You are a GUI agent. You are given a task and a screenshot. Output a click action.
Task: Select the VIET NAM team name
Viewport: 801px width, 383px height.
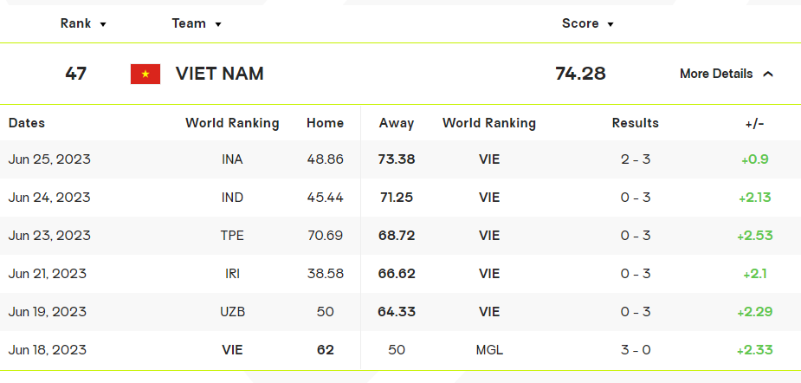219,74
